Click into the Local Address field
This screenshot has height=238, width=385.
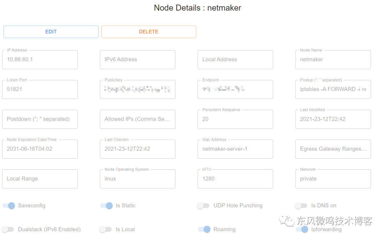pos(235,59)
